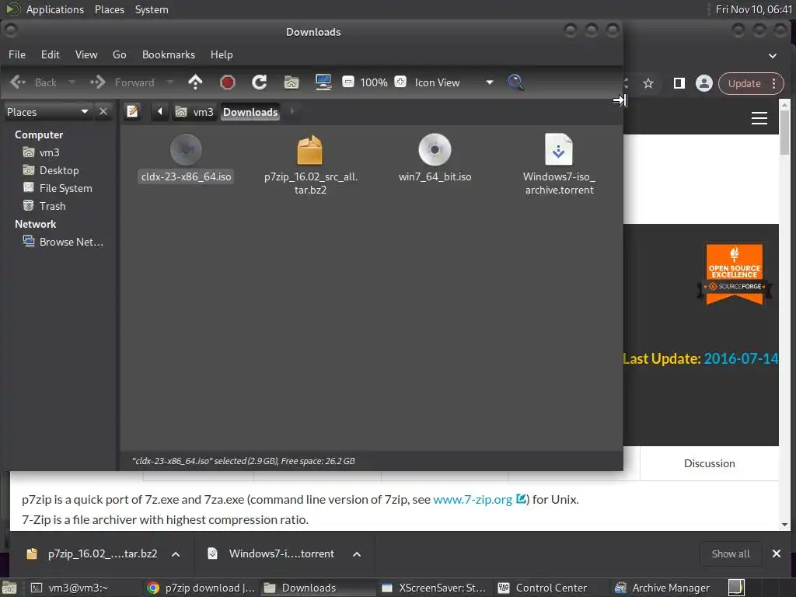Expand Windows7 torrent download options chevron
This screenshot has width=796, height=597.
tap(357, 553)
